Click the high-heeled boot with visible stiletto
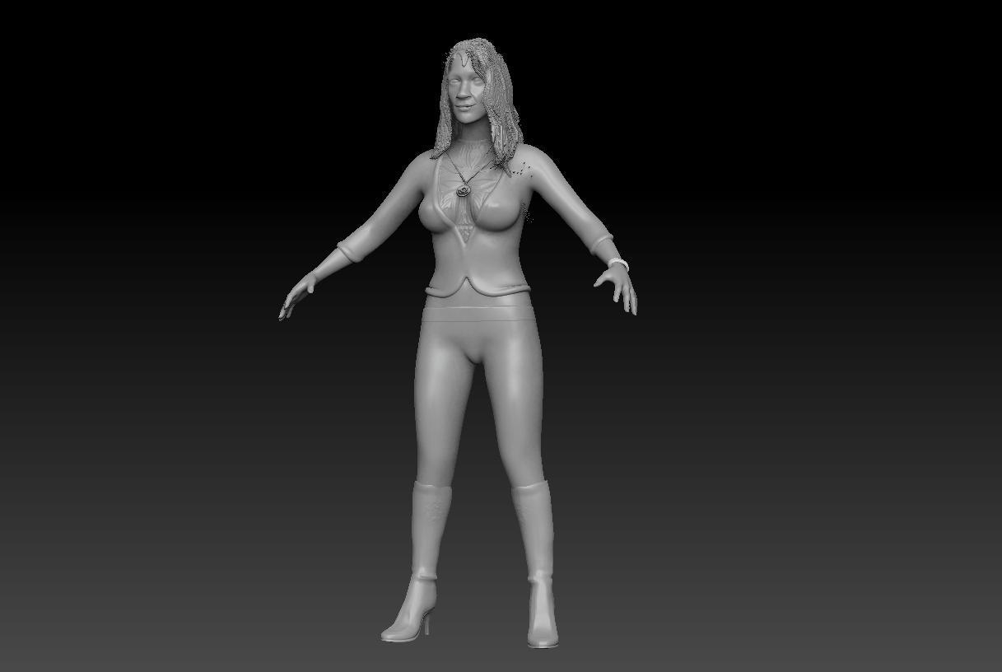Image resolution: width=1002 pixels, height=672 pixels. coord(415,562)
